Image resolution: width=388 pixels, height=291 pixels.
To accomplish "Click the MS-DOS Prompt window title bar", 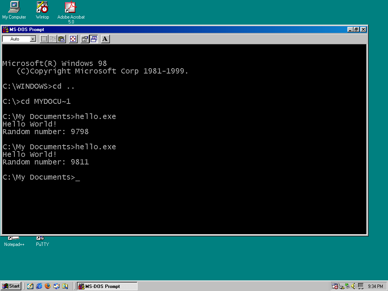I will point(185,30).
